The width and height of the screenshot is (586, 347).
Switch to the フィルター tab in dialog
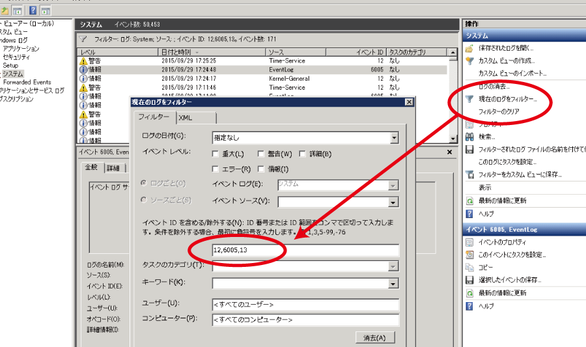[x=154, y=117]
